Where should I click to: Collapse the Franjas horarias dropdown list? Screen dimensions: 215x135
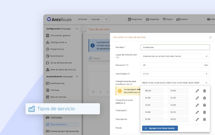coord(206,83)
